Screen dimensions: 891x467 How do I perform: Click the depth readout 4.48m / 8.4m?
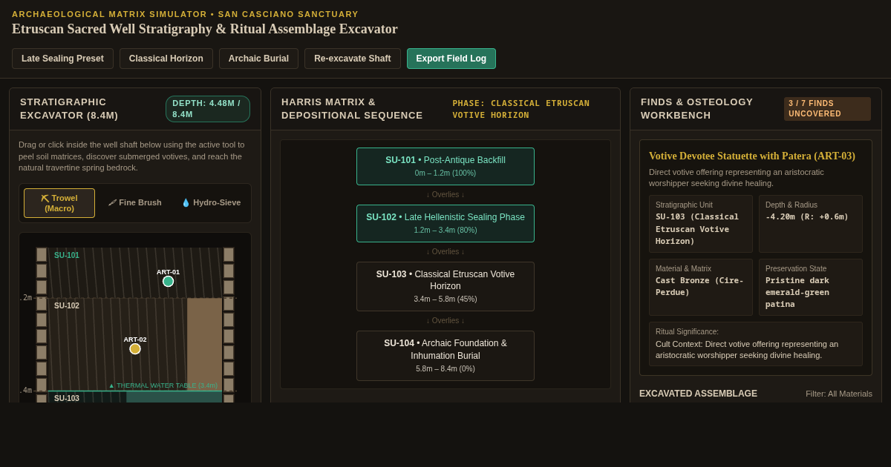coord(208,109)
